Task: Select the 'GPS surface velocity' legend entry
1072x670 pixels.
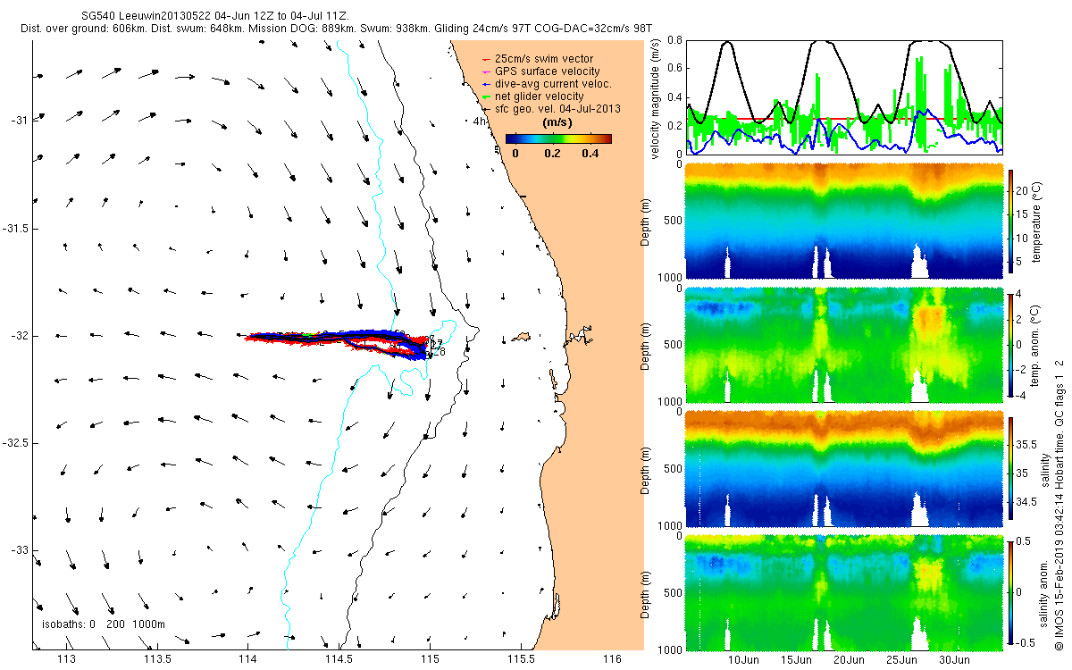Action: (x=541, y=71)
